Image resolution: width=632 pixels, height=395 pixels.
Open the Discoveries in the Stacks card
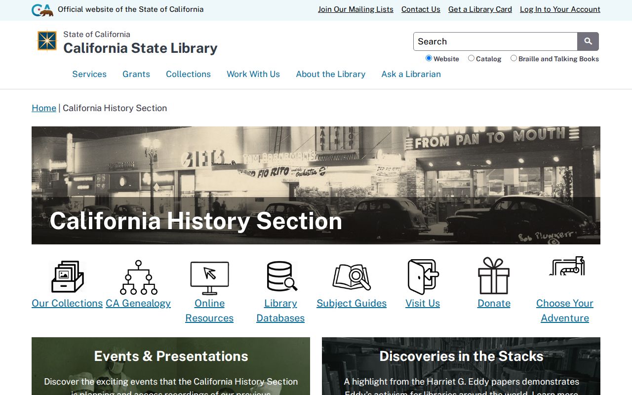tap(461, 366)
